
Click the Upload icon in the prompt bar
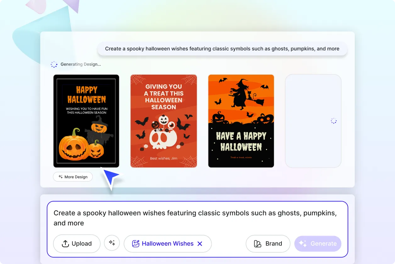coord(65,244)
